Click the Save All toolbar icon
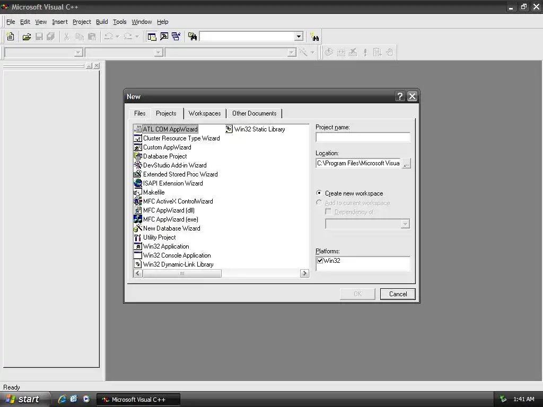The height and width of the screenshot is (407, 543). click(51, 37)
